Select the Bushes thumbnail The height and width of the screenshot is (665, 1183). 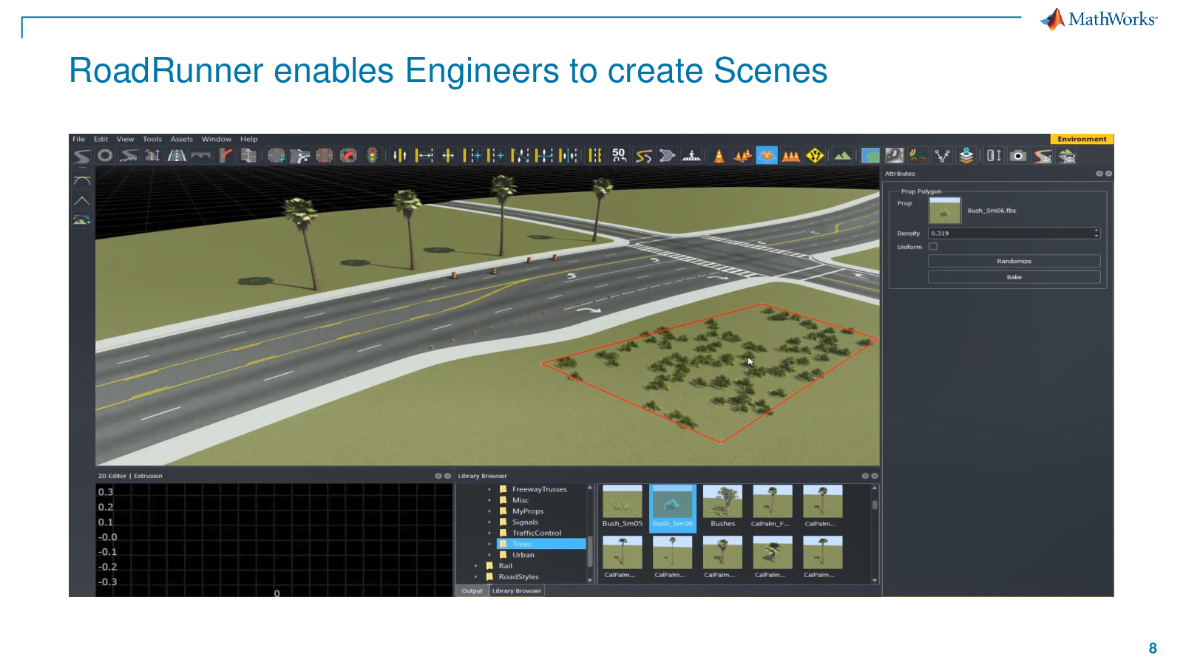722,507
